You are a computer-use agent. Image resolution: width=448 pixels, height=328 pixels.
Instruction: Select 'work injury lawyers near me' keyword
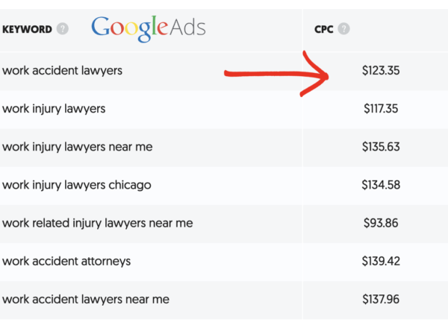pos(78,147)
